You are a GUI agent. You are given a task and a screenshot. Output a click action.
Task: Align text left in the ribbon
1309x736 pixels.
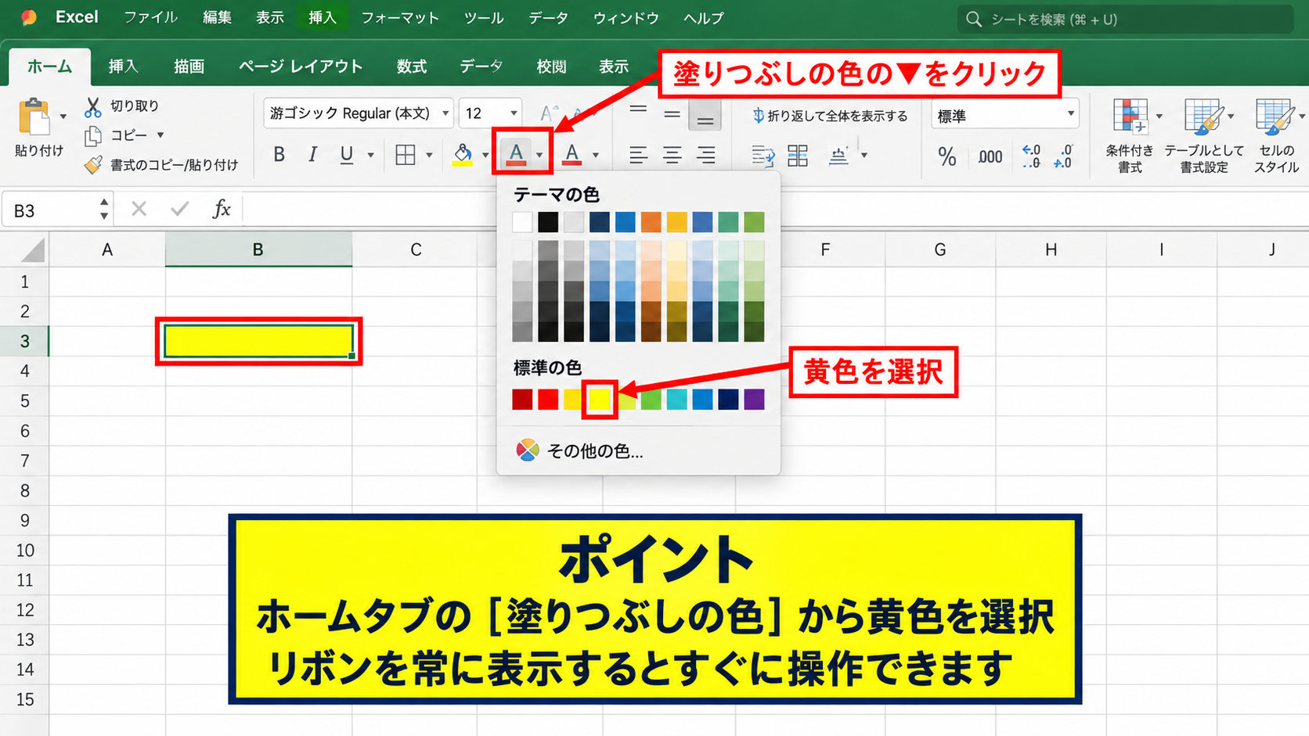(638, 155)
